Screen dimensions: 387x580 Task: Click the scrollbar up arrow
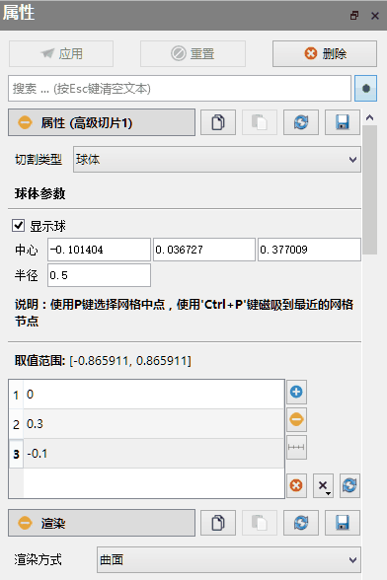click(369, 117)
